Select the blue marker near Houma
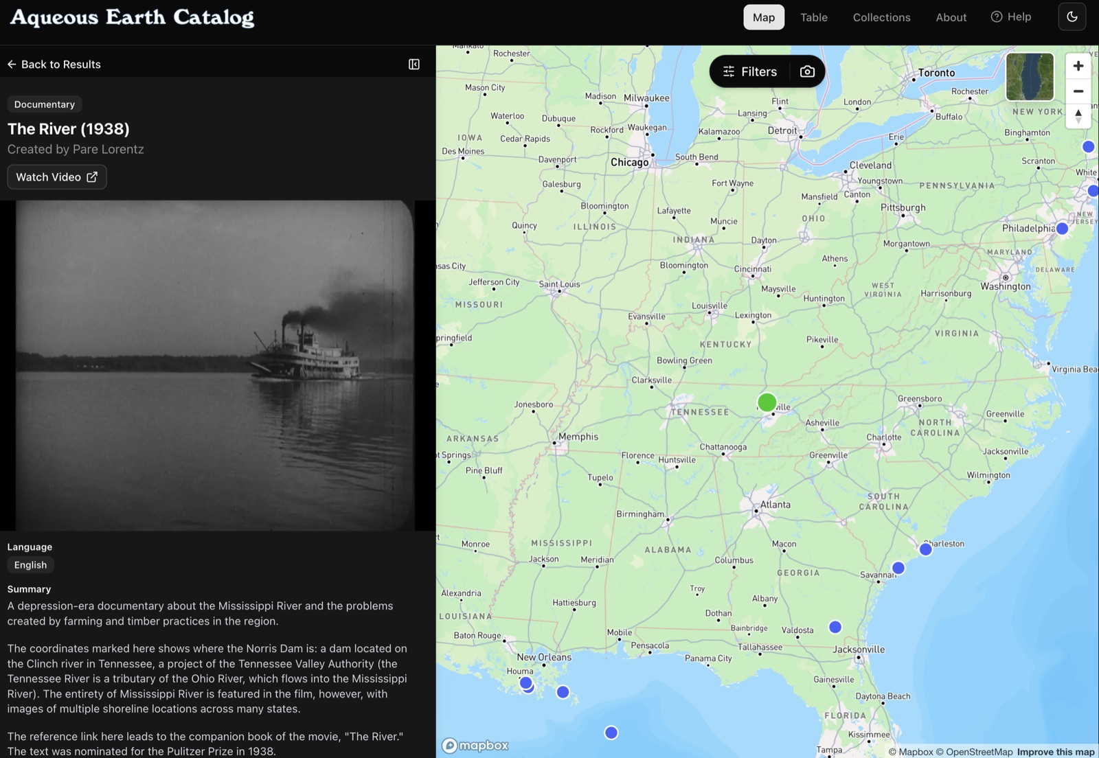The height and width of the screenshot is (758, 1099). pos(525,683)
